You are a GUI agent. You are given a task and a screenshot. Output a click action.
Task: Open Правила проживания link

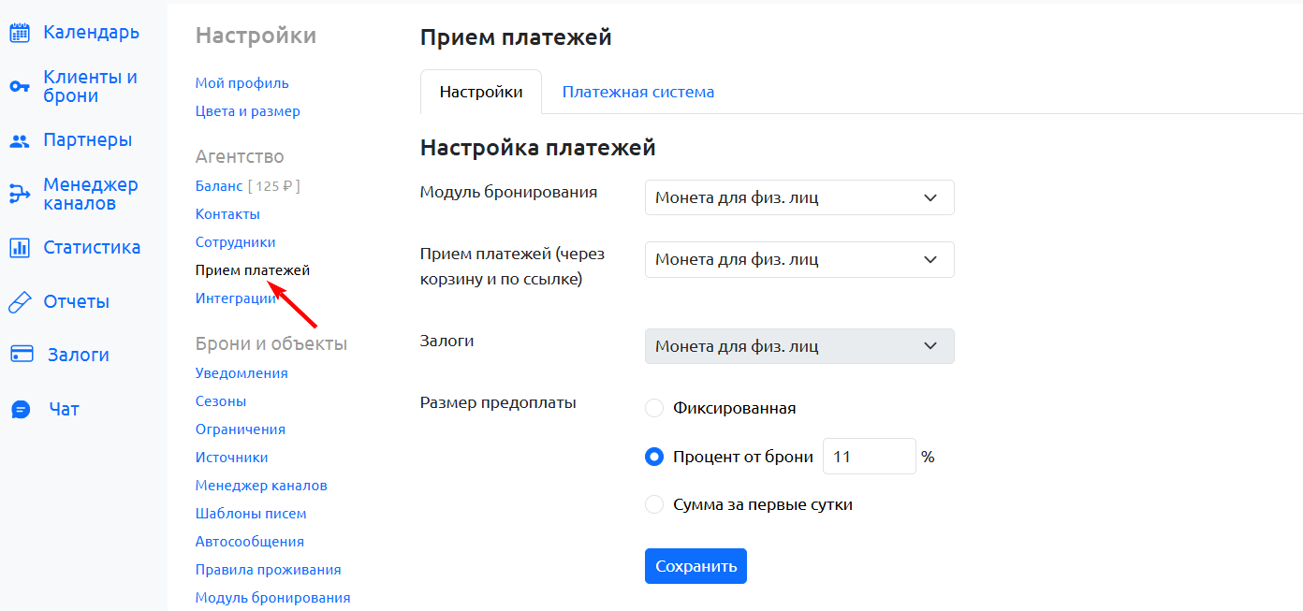tap(268, 570)
